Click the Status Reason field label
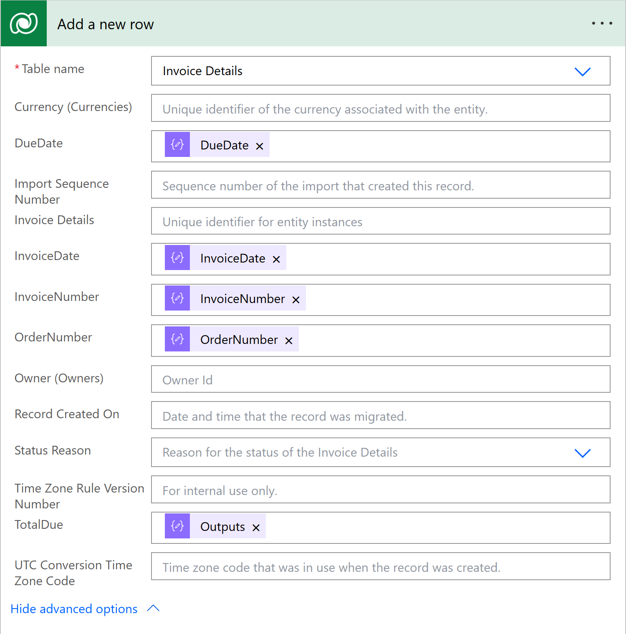 [53, 450]
